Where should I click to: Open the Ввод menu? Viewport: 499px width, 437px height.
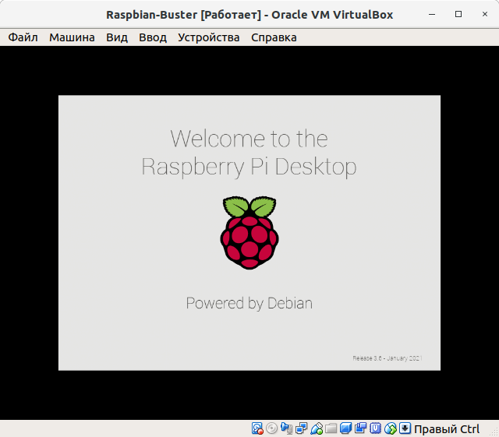[x=153, y=37]
